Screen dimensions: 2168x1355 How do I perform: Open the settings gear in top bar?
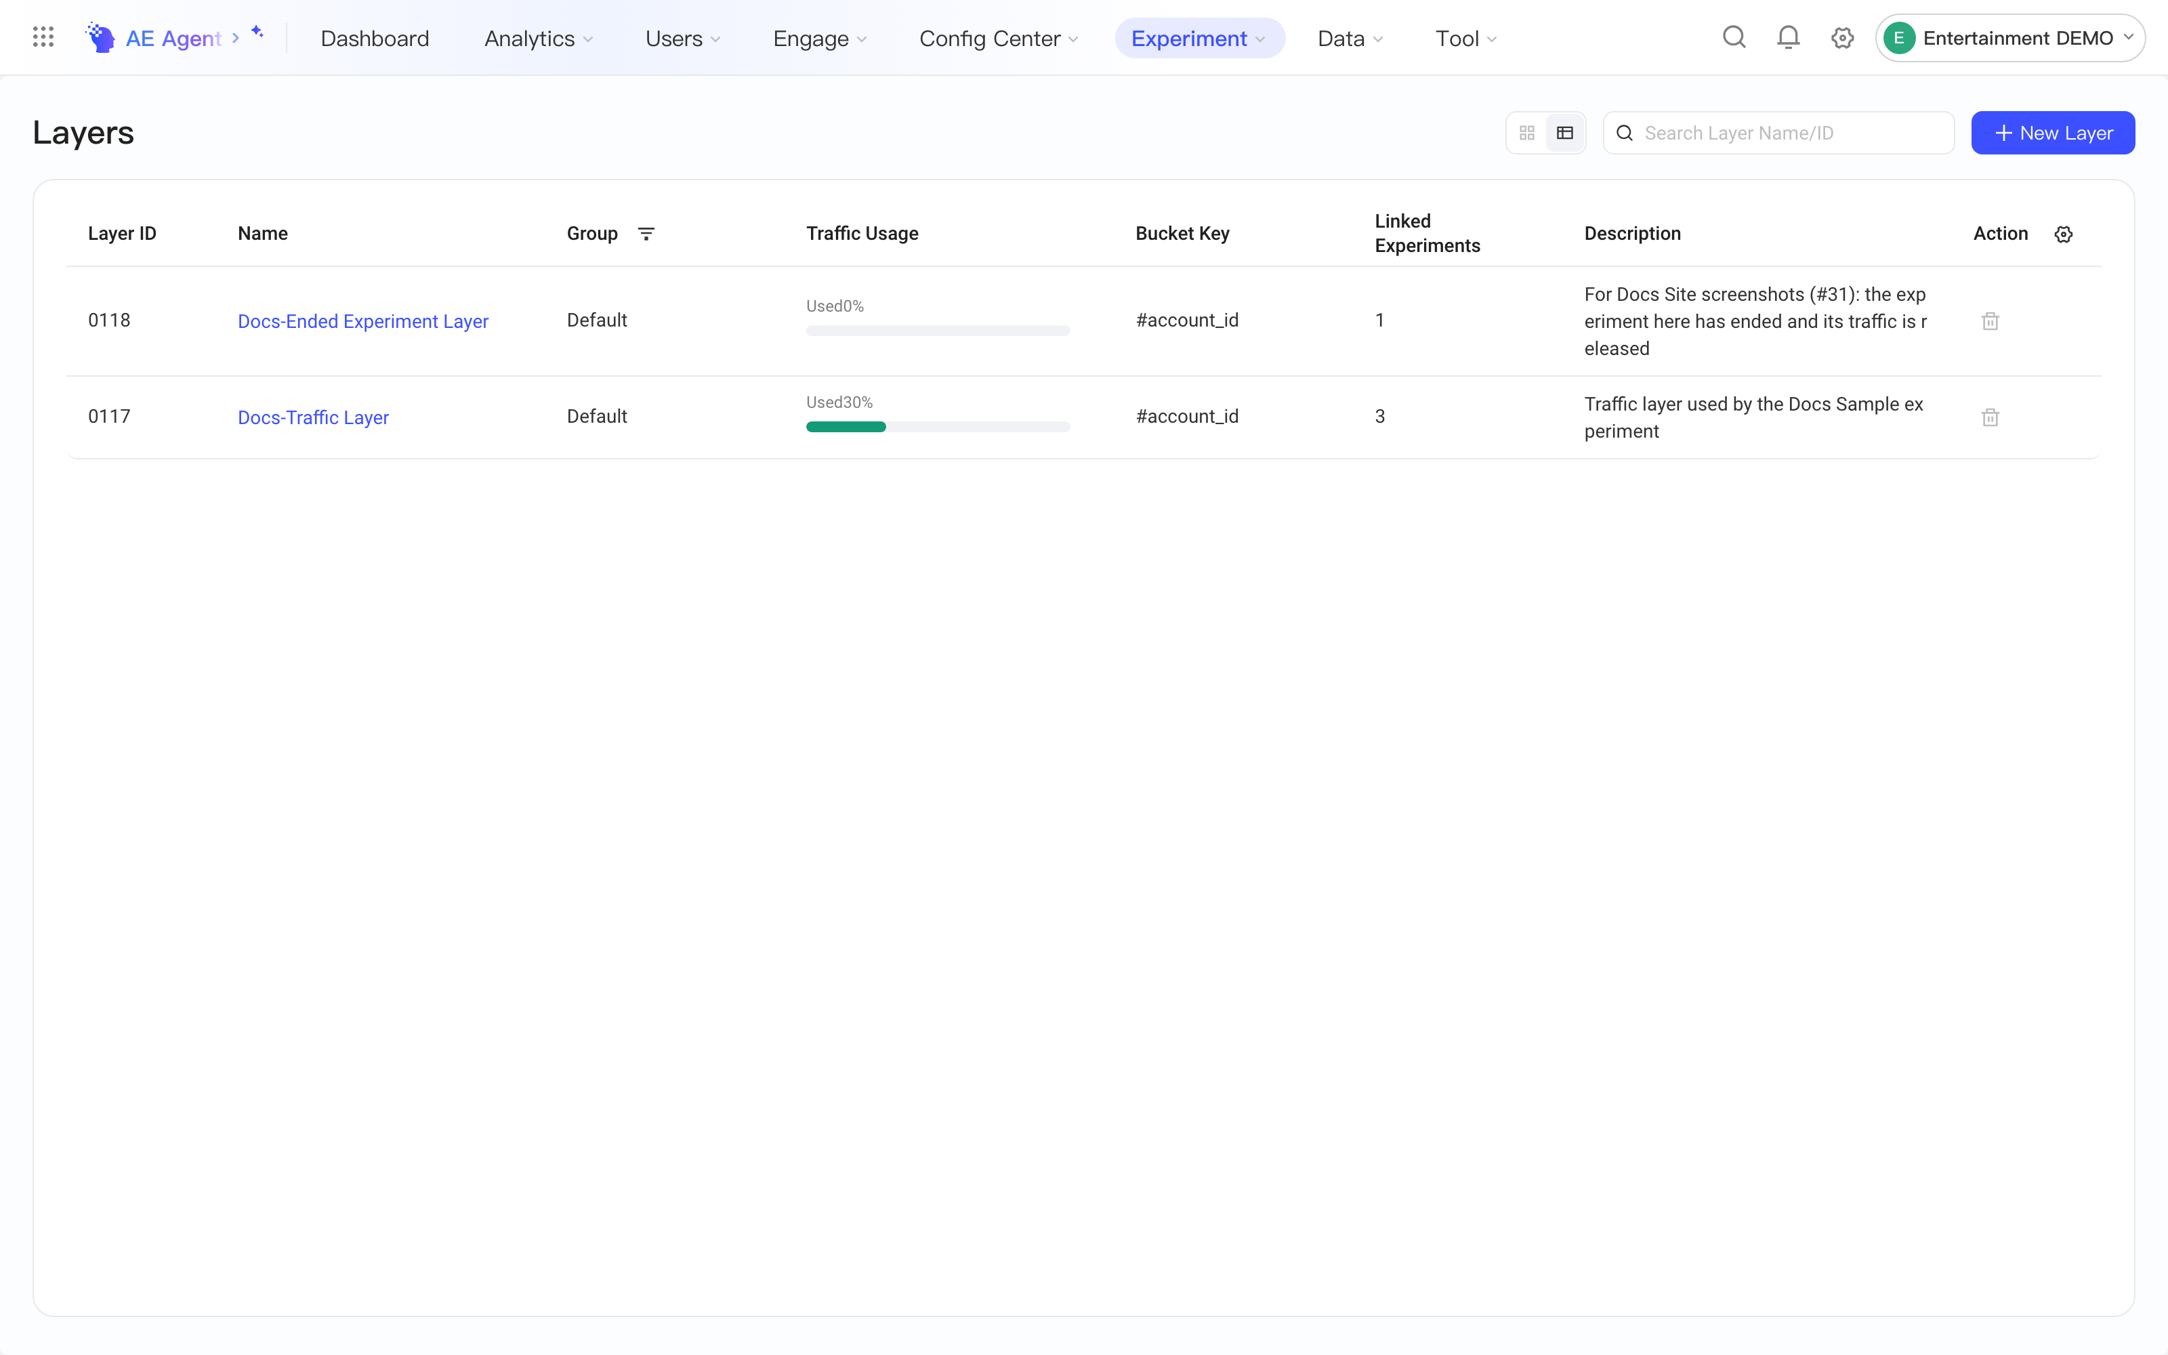(x=1842, y=38)
